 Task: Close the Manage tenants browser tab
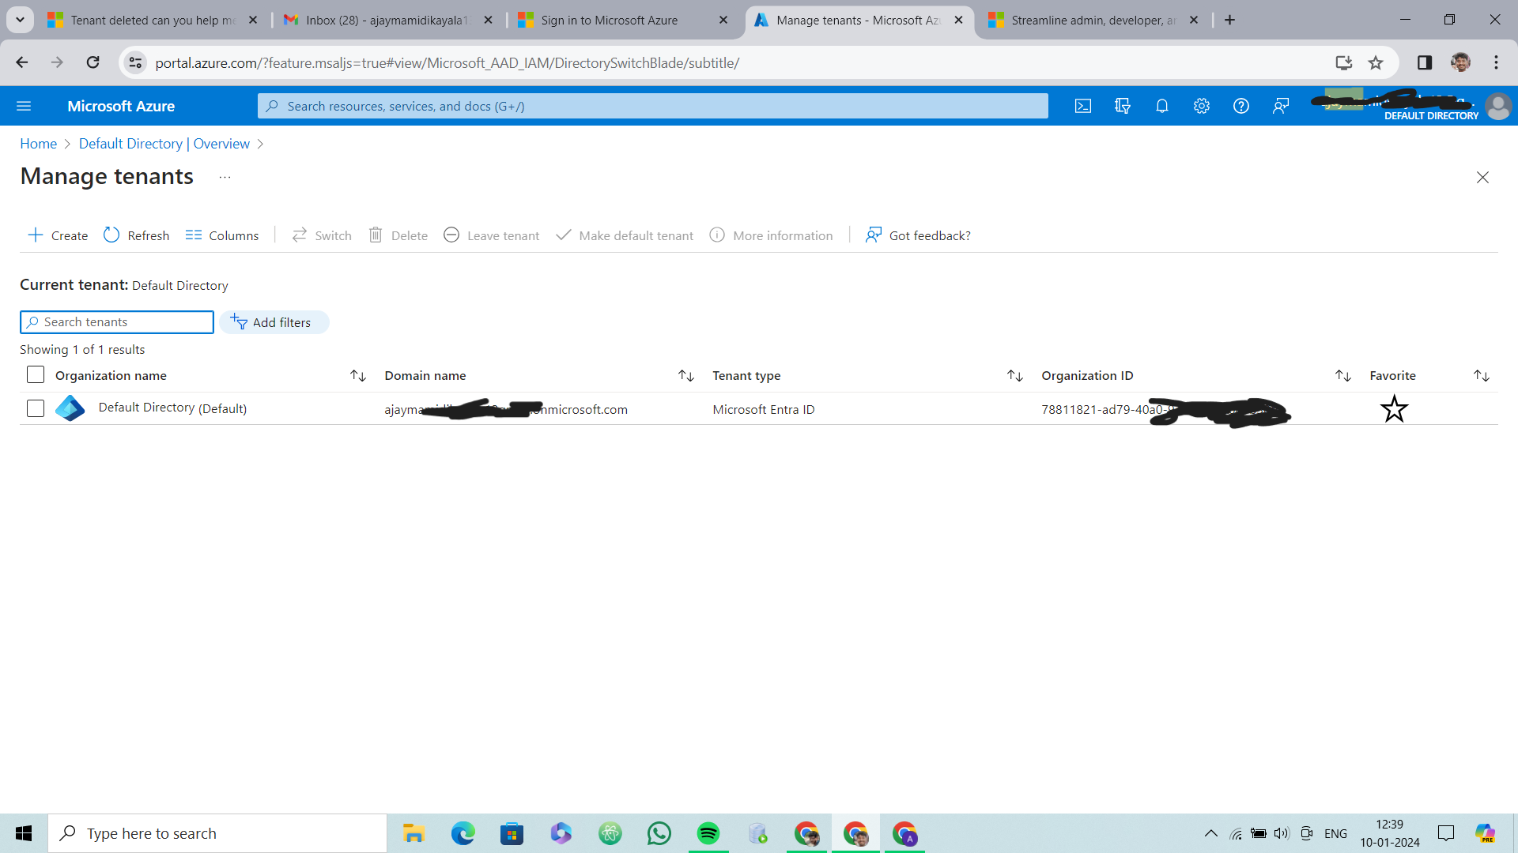tap(958, 21)
